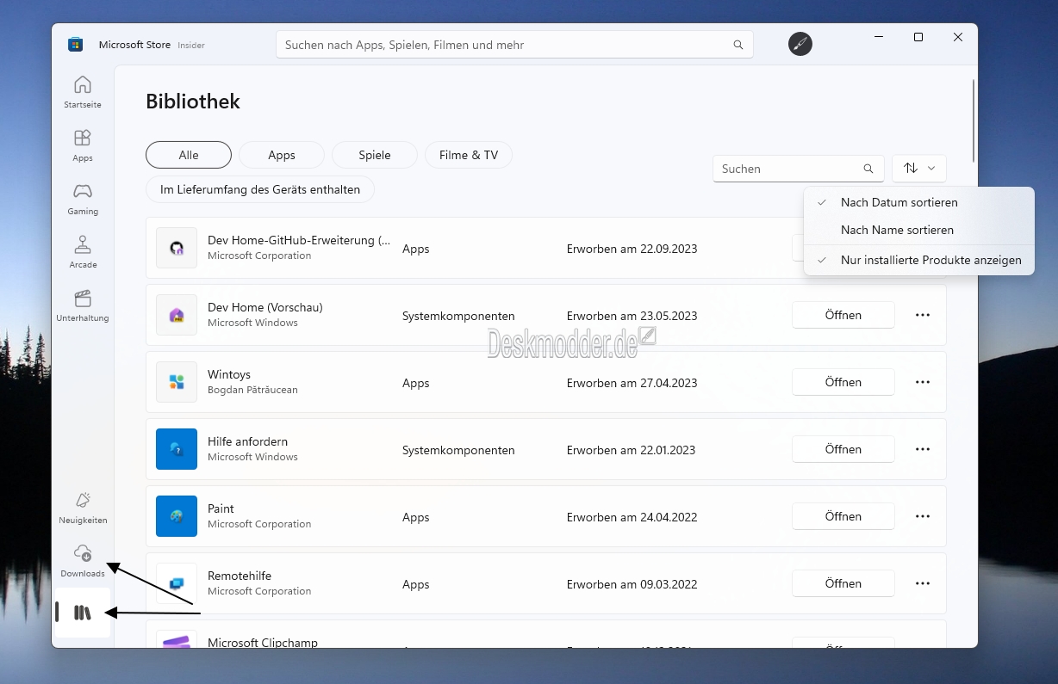This screenshot has width=1058, height=684.
Task: Go to Startseite in sidebar
Action: tap(83, 91)
